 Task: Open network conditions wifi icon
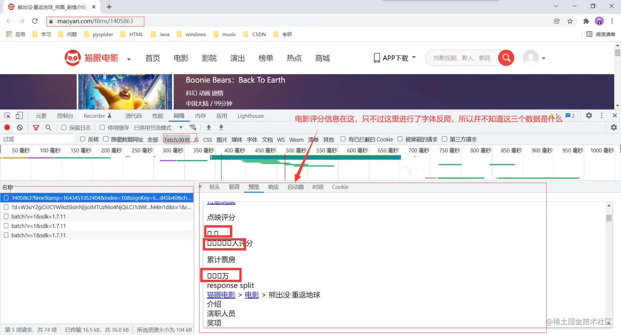193,128
